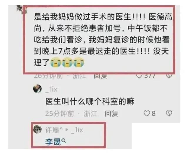
Task: Search the highlighted name 李晟
Action: [53, 142]
